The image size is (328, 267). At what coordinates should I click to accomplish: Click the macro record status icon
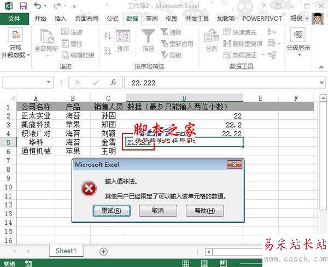point(28,263)
